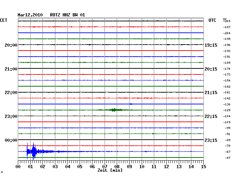Click the "00:00" CET time label
This screenshot has height=176, width=232.
11,140
